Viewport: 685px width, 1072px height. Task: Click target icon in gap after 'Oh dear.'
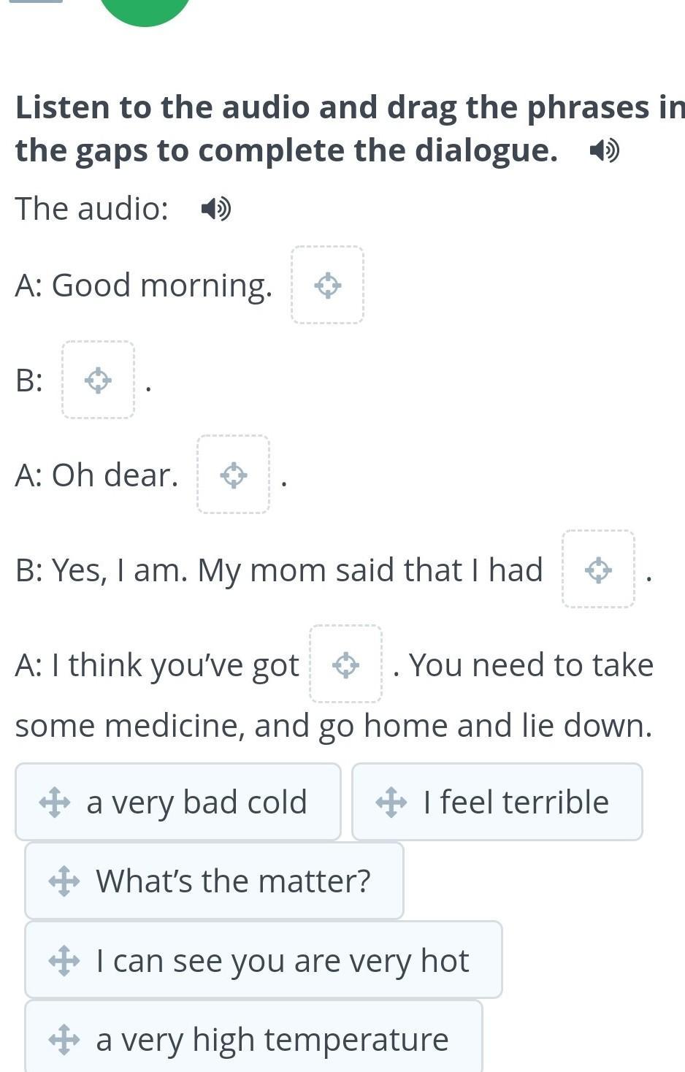233,475
